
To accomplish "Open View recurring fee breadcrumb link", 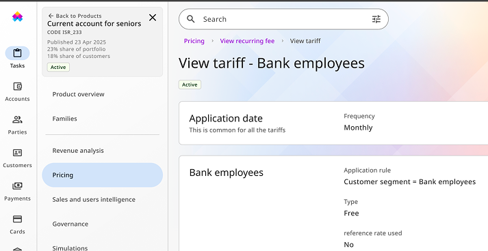I will click(247, 41).
